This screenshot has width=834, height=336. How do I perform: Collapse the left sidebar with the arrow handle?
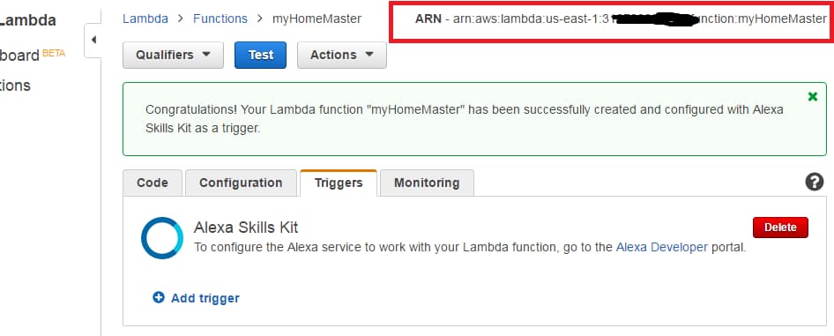(93, 41)
